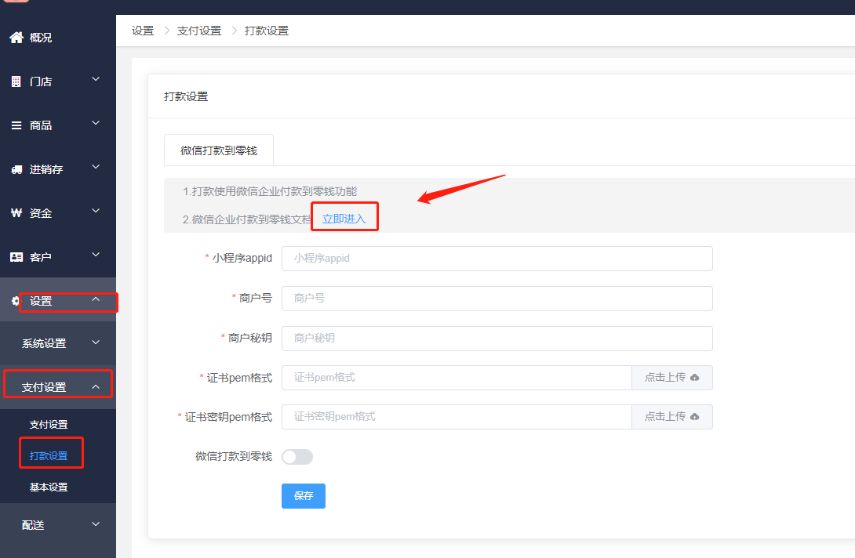Viewport: 855px width, 558px height.
Task: Collapse the 支付设置 submenu chevron
Action: (96, 387)
